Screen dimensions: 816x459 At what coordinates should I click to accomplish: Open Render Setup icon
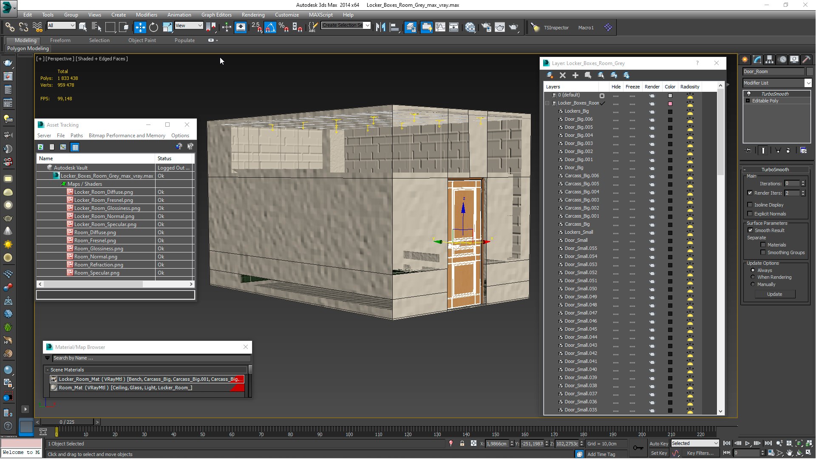click(x=486, y=27)
